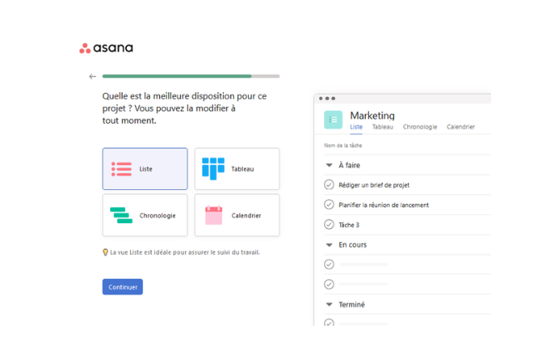Click the red Liste layout icon
Image resolution: width=554 pixels, height=355 pixels.
coord(122,168)
